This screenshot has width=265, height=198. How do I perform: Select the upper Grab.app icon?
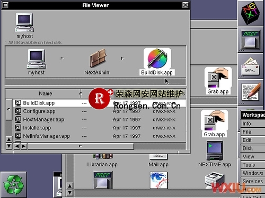click(218, 78)
